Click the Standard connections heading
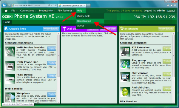The height and width of the screenshot is (108, 179). tap(19, 43)
